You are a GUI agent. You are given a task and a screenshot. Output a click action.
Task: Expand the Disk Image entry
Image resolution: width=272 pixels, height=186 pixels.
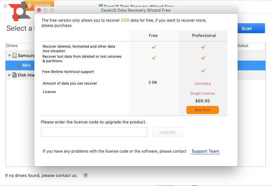(x=9, y=75)
